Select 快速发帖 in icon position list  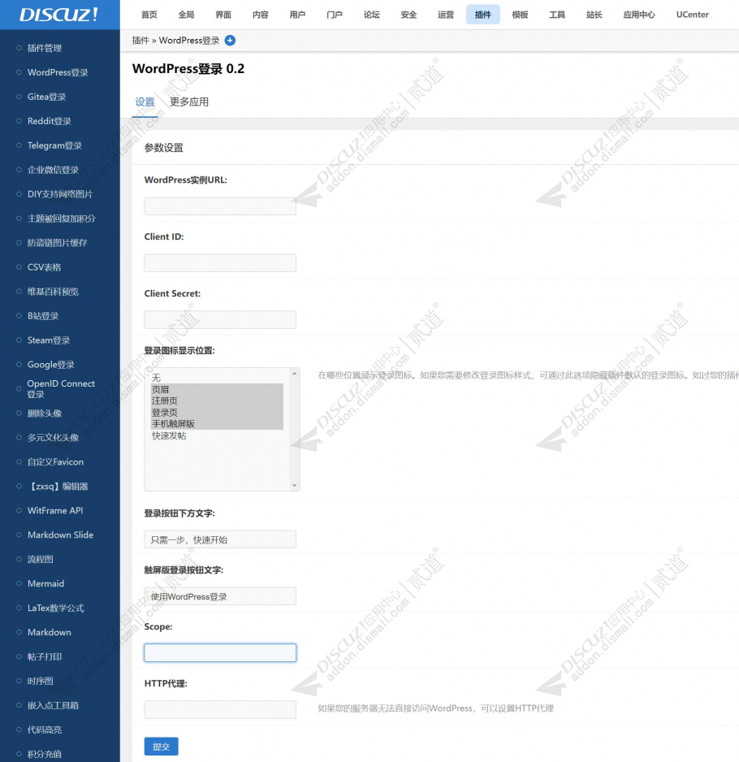pos(217,435)
